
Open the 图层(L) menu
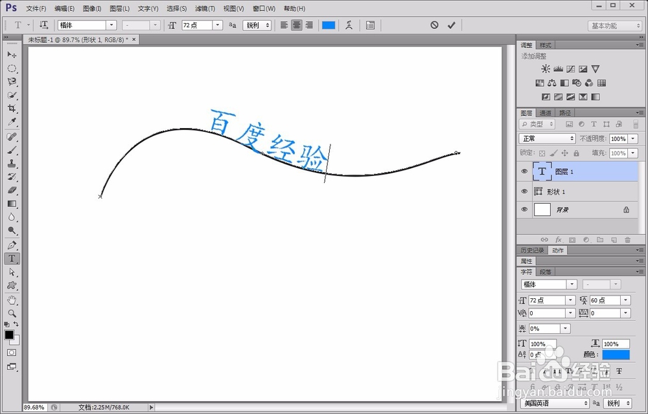click(119, 8)
